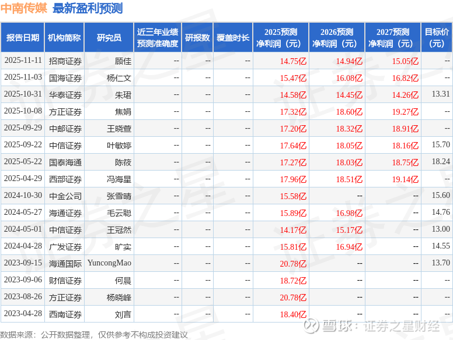This screenshot has width=453, height=340.
Task: Click target price 14.55
Action: point(441,246)
